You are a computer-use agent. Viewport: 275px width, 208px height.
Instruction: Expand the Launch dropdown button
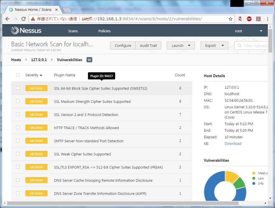181,45
